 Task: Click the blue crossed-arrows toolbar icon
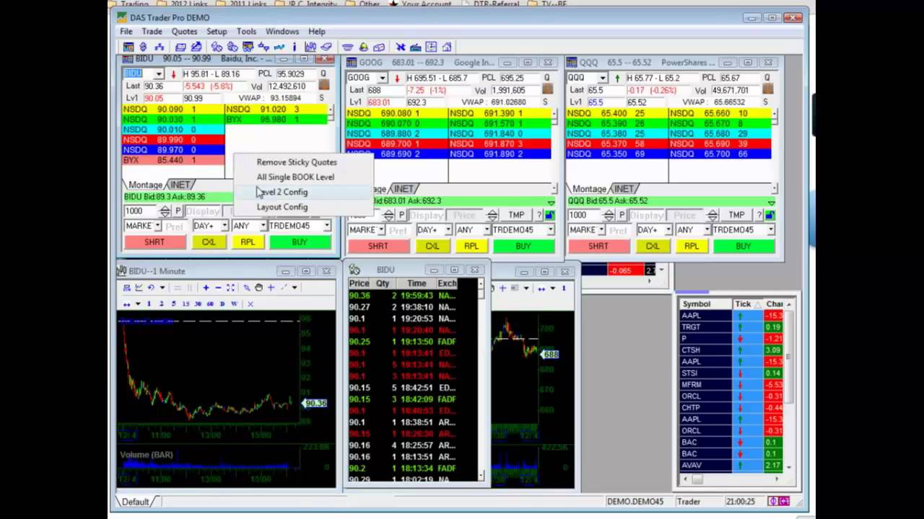(401, 48)
